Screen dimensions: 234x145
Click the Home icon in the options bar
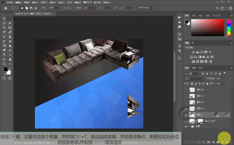click(x=6, y=8)
